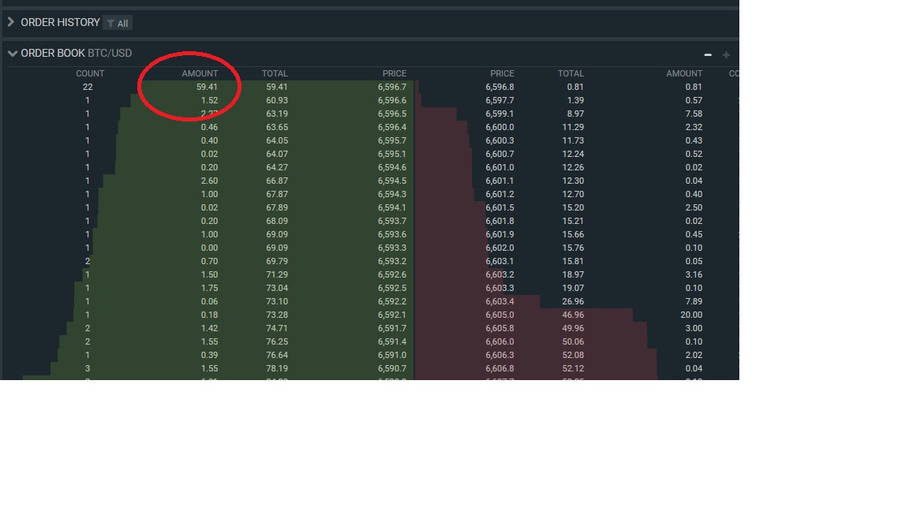The image size is (909, 511).
Task: Select bid price 6,590.7
Action: pyautogui.click(x=392, y=368)
